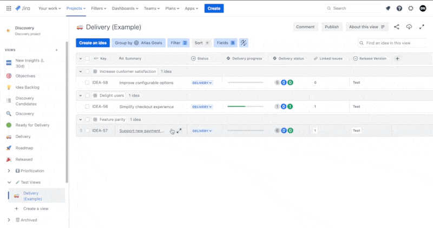Click the share view icon
Viewport: 433px width, 228px height.
tap(397, 26)
